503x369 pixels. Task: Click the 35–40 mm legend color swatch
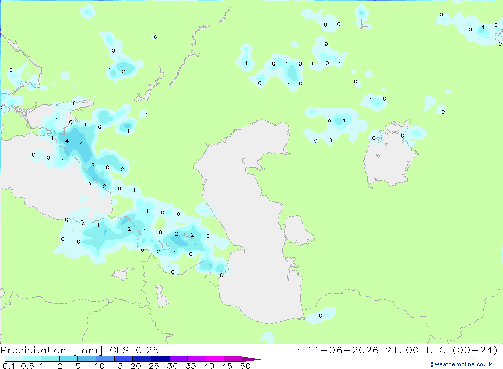pyautogui.click(x=196, y=359)
